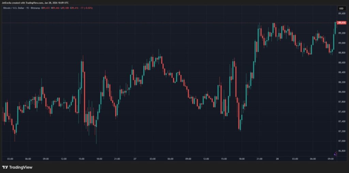Click the 88,000 price axis label

click(x=341, y=92)
